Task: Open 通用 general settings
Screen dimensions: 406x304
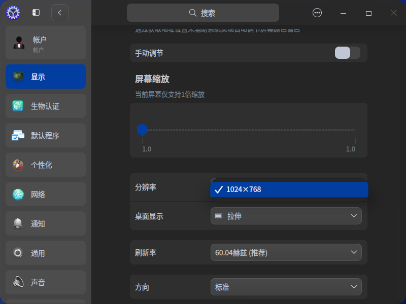Action: point(46,253)
